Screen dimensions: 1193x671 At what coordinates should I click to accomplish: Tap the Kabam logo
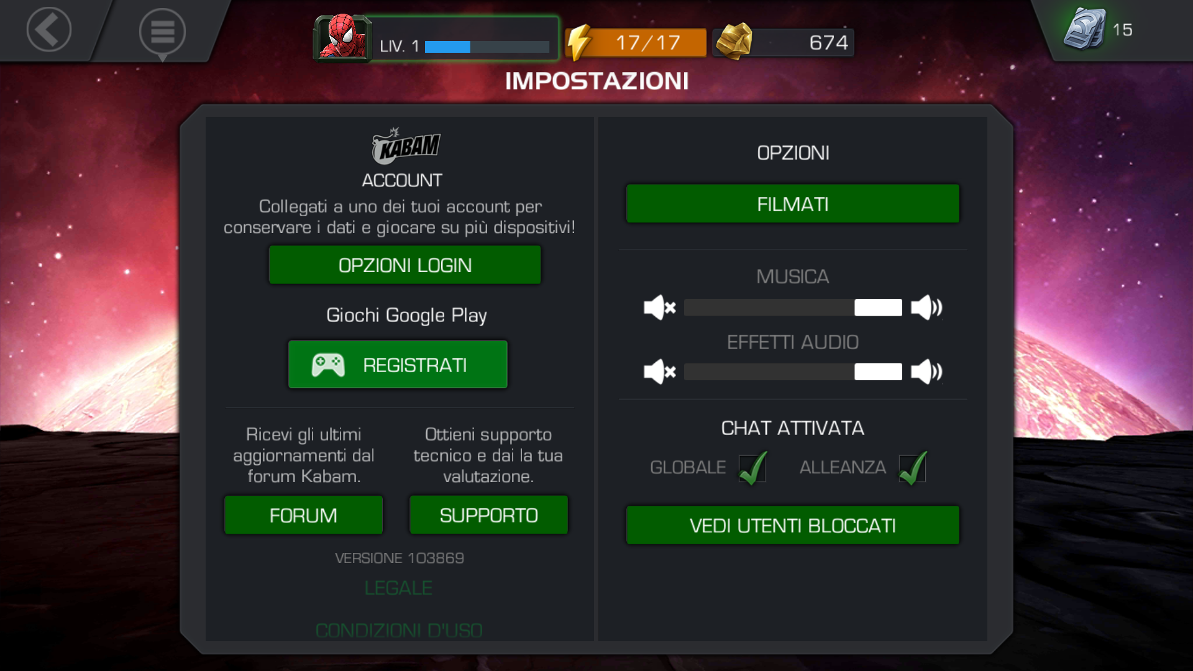coord(406,146)
